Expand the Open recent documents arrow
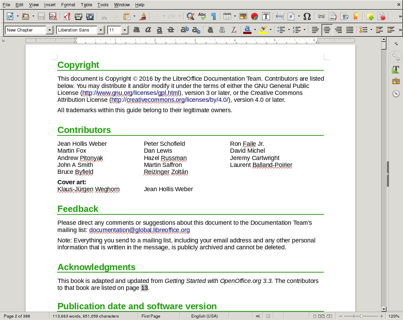This screenshot has height=320, width=403. [x=33, y=16]
